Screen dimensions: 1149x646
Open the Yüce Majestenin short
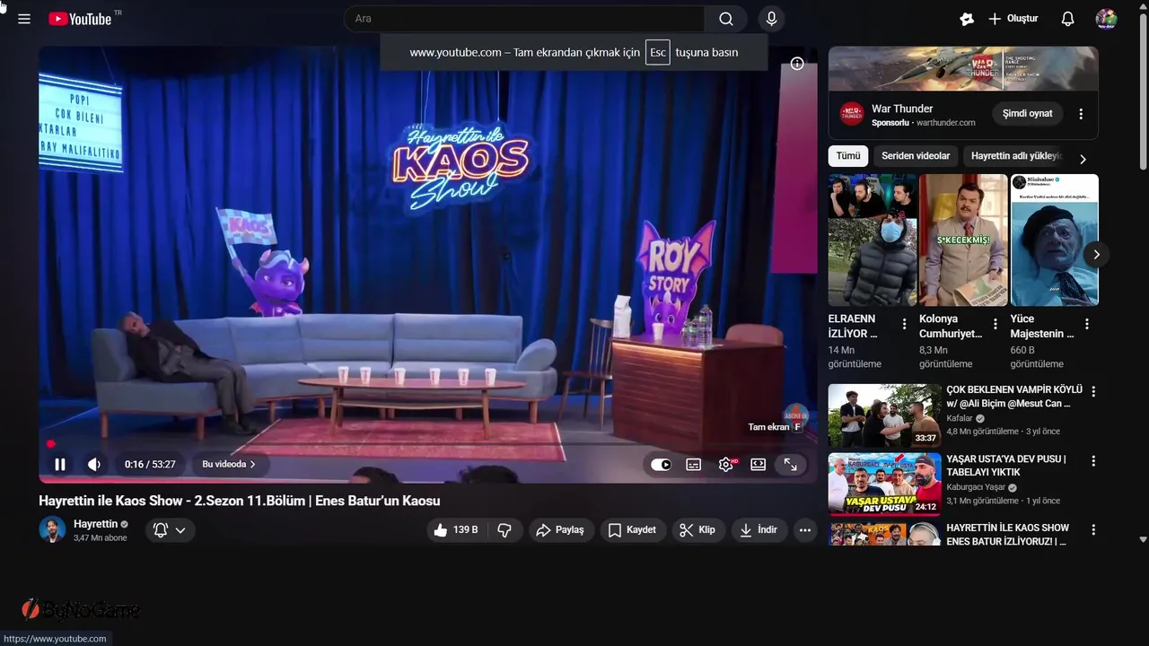coord(1055,240)
